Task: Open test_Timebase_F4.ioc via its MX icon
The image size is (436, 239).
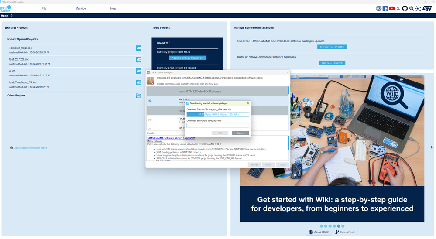Action: pos(138,82)
